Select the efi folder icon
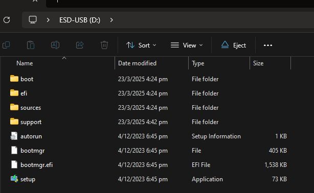 pos(14,93)
